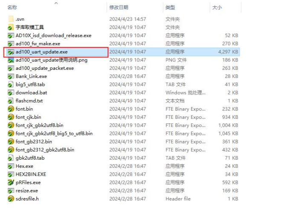
Task: Select file name Bank_Link.exe
Action: (31, 76)
